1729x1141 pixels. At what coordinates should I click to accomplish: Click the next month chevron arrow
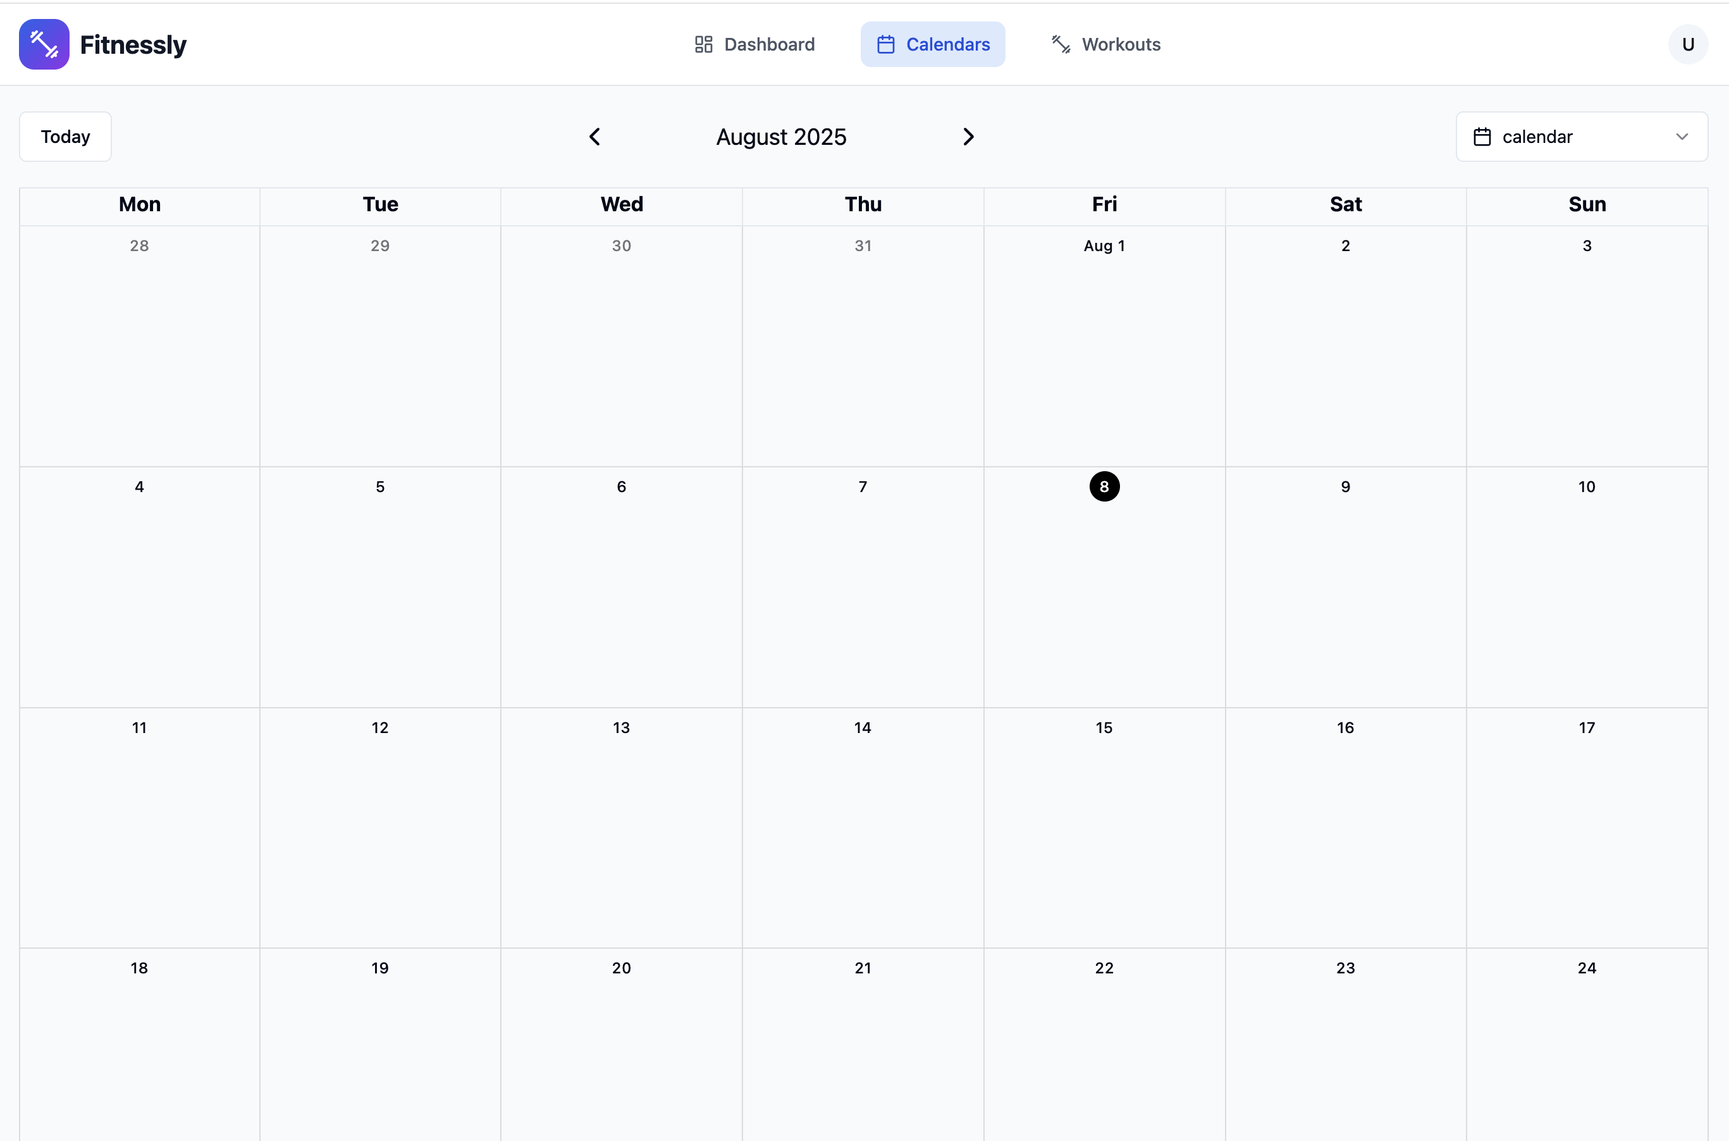point(968,136)
